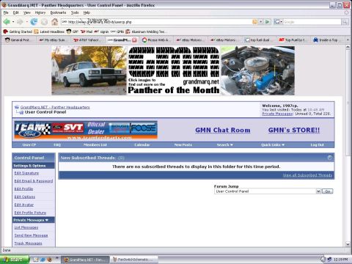Open Members List in the navigation bar
This screenshot has width=352, height=264.
click(95, 144)
